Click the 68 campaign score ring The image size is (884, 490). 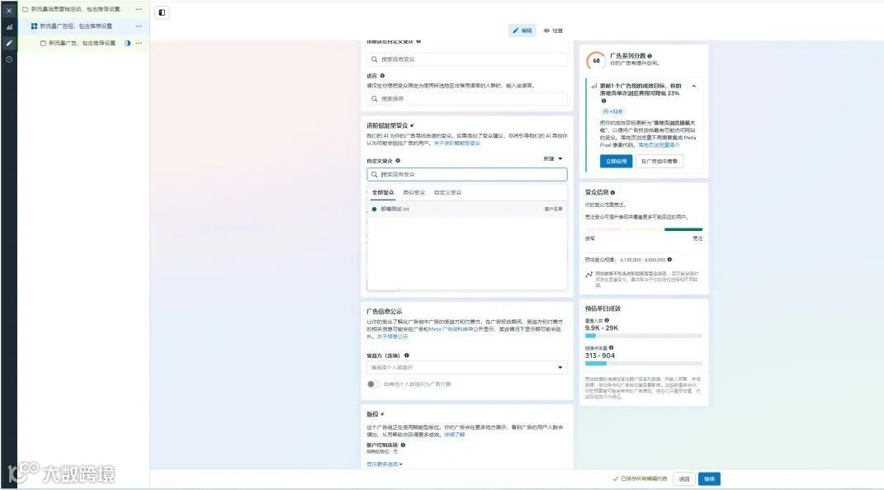click(596, 61)
